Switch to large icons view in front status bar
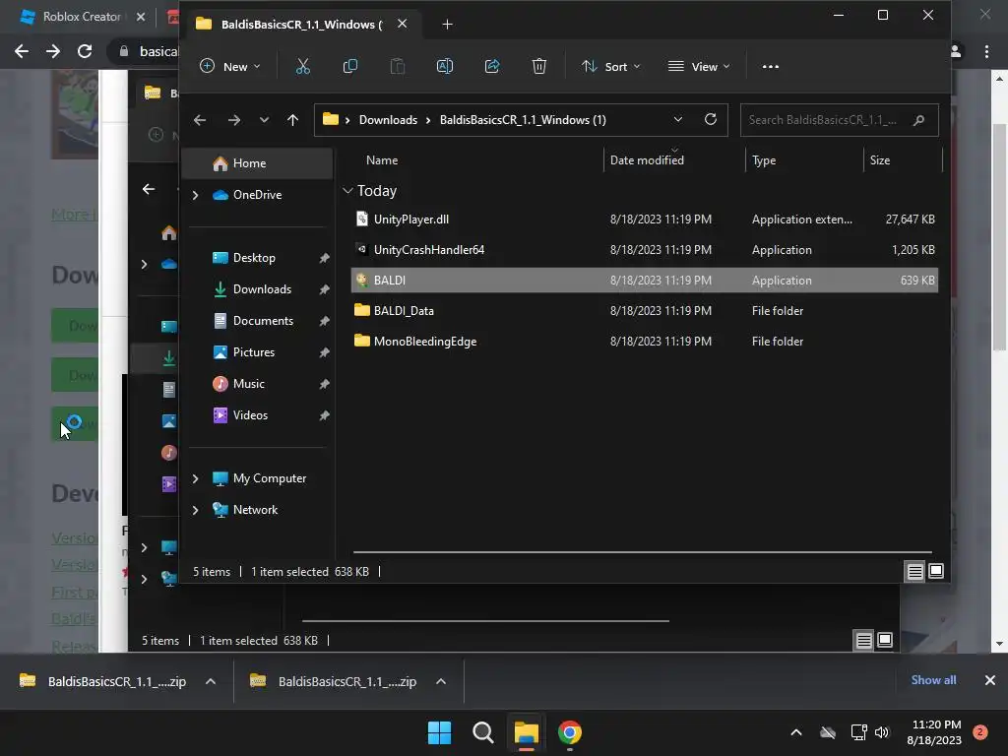 [936, 571]
